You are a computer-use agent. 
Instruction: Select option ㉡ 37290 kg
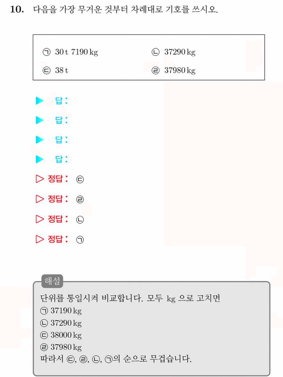pyautogui.click(x=174, y=52)
